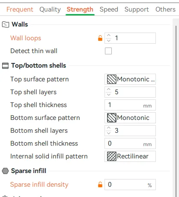The image size is (179, 197).
Task: Enable the Detect thin wall checkbox
Action: pyautogui.click(x=108, y=51)
